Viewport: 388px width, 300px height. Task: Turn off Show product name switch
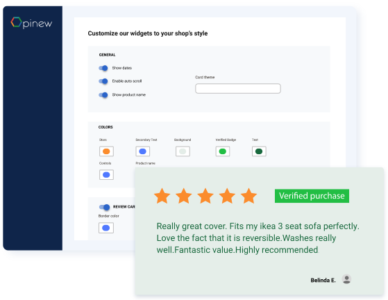(103, 95)
